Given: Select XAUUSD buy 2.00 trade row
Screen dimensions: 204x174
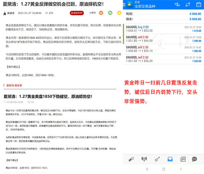Looking at the screenshot, I should 164,29.
